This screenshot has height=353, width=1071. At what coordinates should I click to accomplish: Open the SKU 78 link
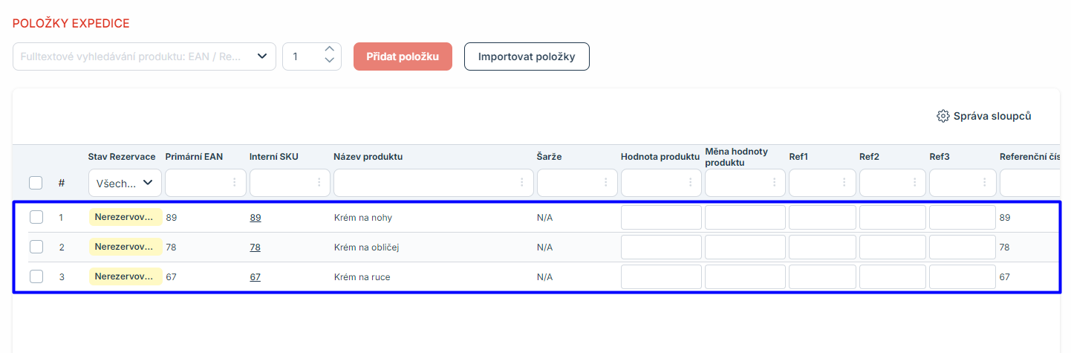tap(255, 247)
